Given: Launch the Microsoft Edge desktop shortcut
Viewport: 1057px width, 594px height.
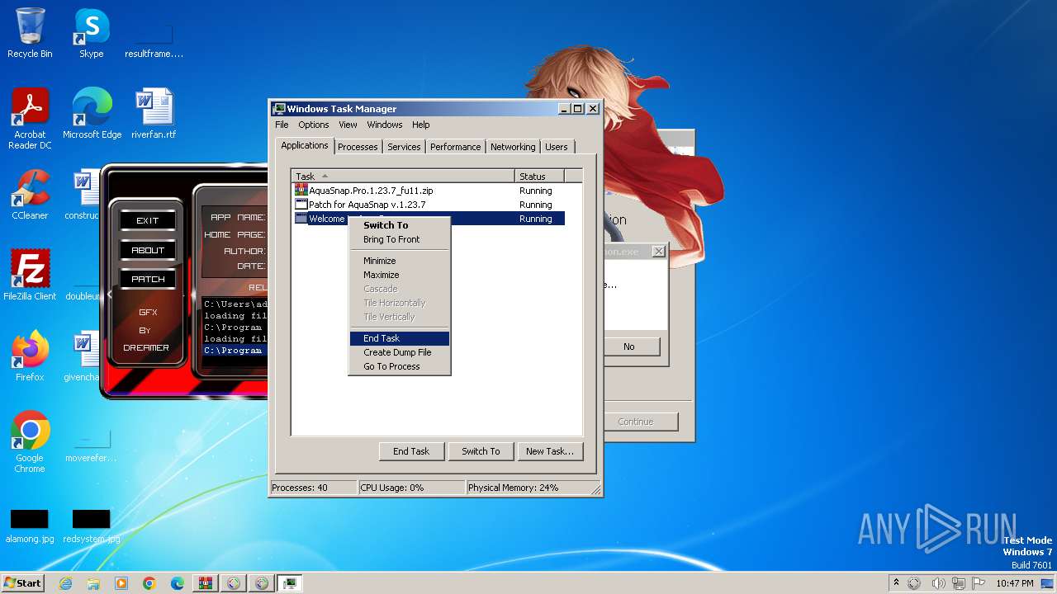Looking at the screenshot, I should pyautogui.click(x=92, y=114).
